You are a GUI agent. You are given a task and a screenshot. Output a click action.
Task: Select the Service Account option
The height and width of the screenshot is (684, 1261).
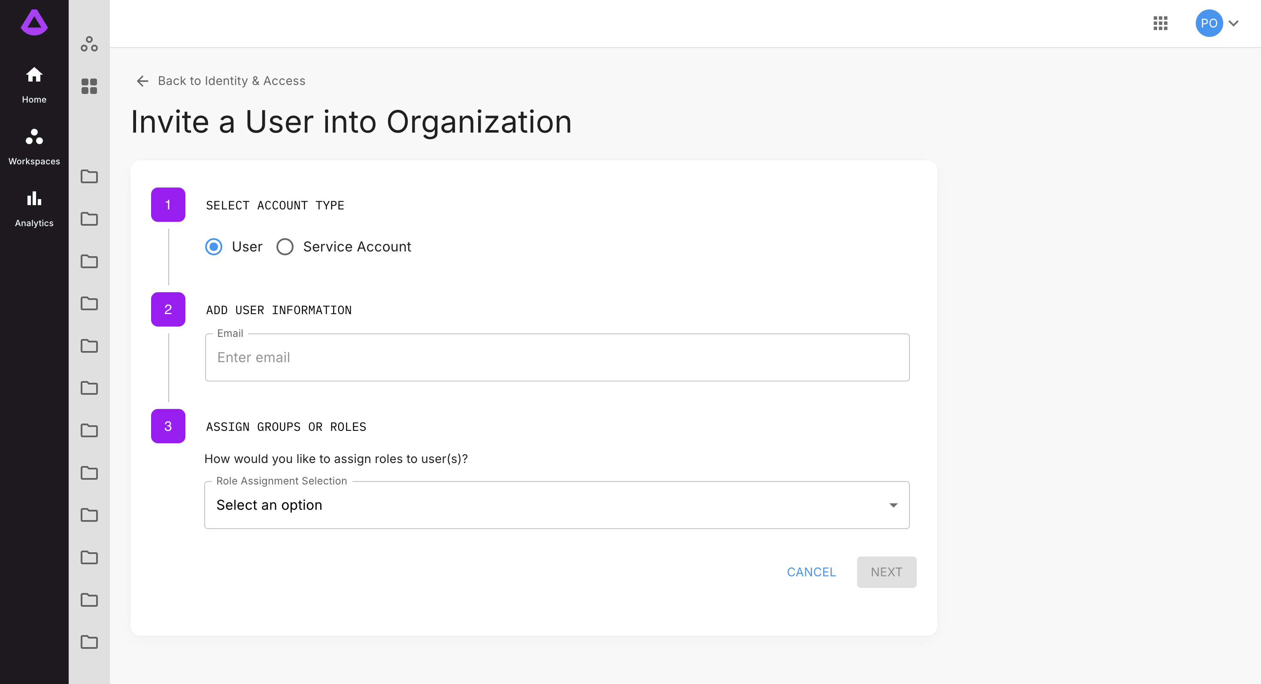285,247
